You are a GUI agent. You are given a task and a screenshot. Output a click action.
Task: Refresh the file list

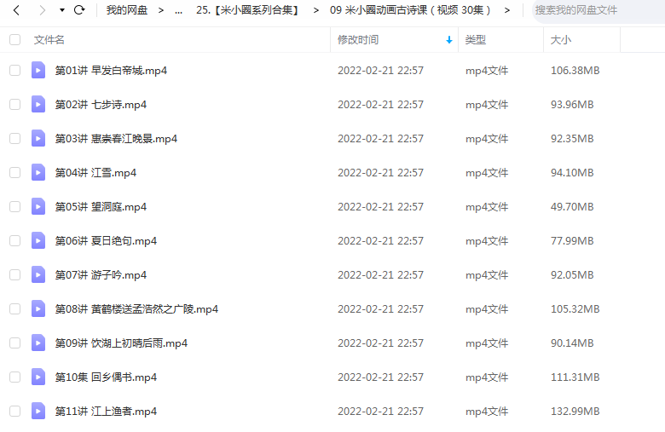pos(79,10)
